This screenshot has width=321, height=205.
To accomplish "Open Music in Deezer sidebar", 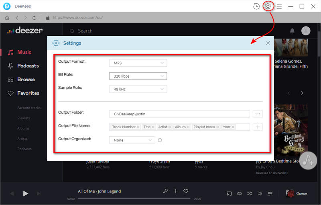I will click(x=19, y=52).
